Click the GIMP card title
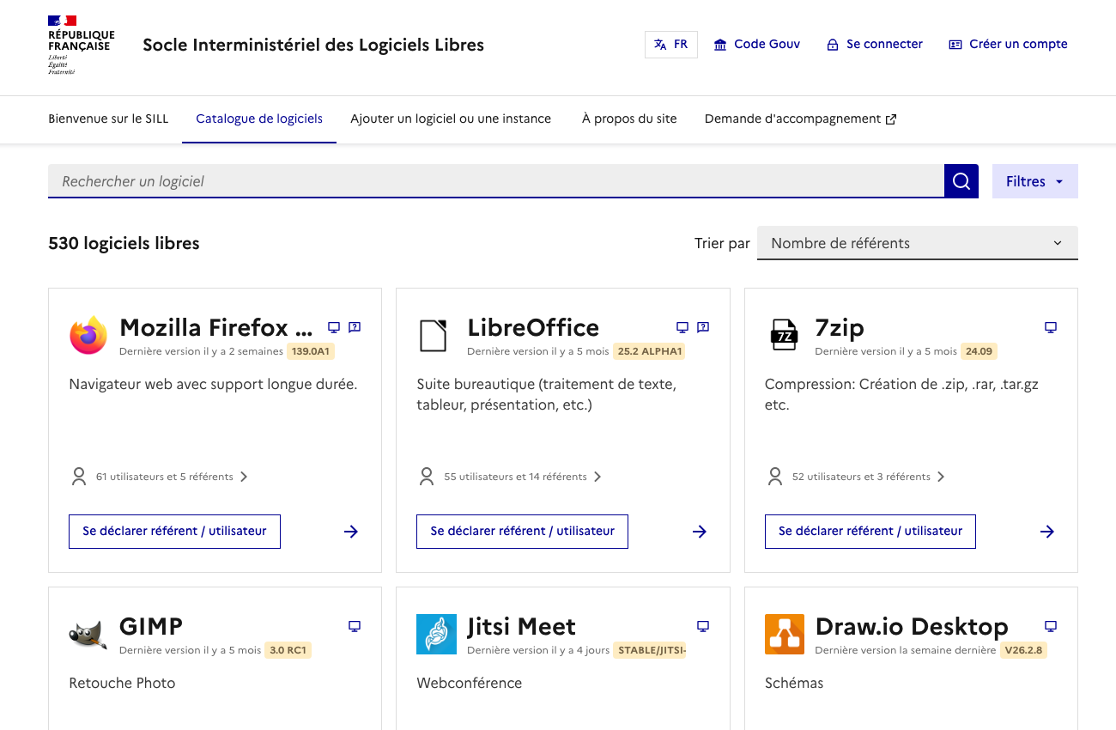Screen dimensions: 1116x730 coord(151,626)
